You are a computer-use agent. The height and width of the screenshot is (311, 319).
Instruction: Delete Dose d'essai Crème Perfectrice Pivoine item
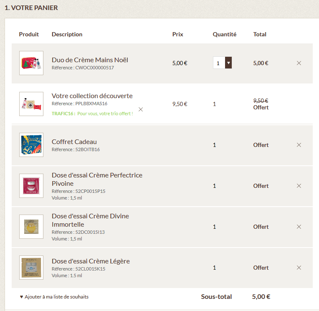[x=299, y=186]
